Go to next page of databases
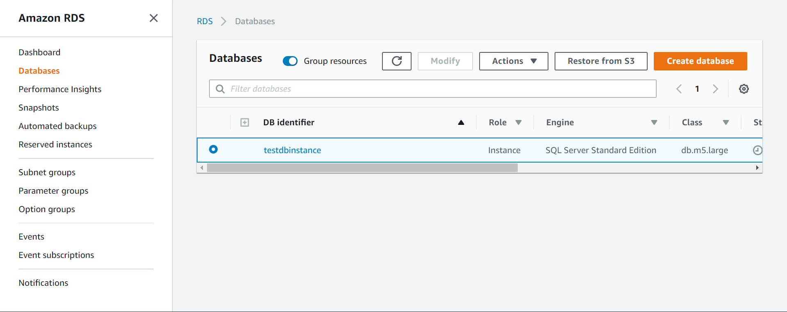This screenshot has height=312, width=787. click(x=715, y=89)
